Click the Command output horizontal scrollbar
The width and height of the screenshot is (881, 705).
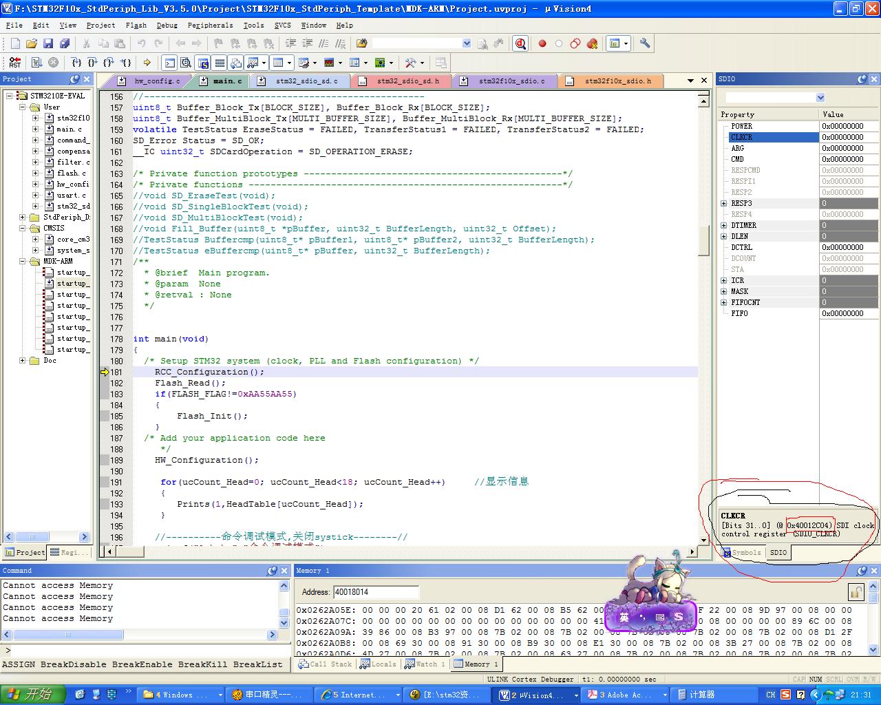pyautogui.click(x=140, y=635)
